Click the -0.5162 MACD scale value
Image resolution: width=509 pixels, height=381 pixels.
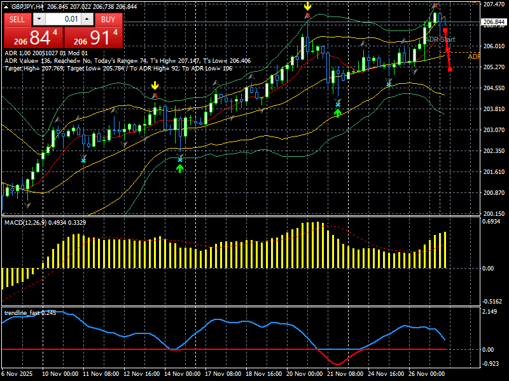(492, 301)
